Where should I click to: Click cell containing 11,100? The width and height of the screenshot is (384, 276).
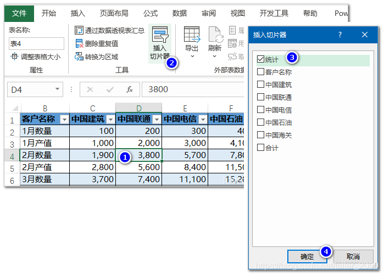[185, 179]
